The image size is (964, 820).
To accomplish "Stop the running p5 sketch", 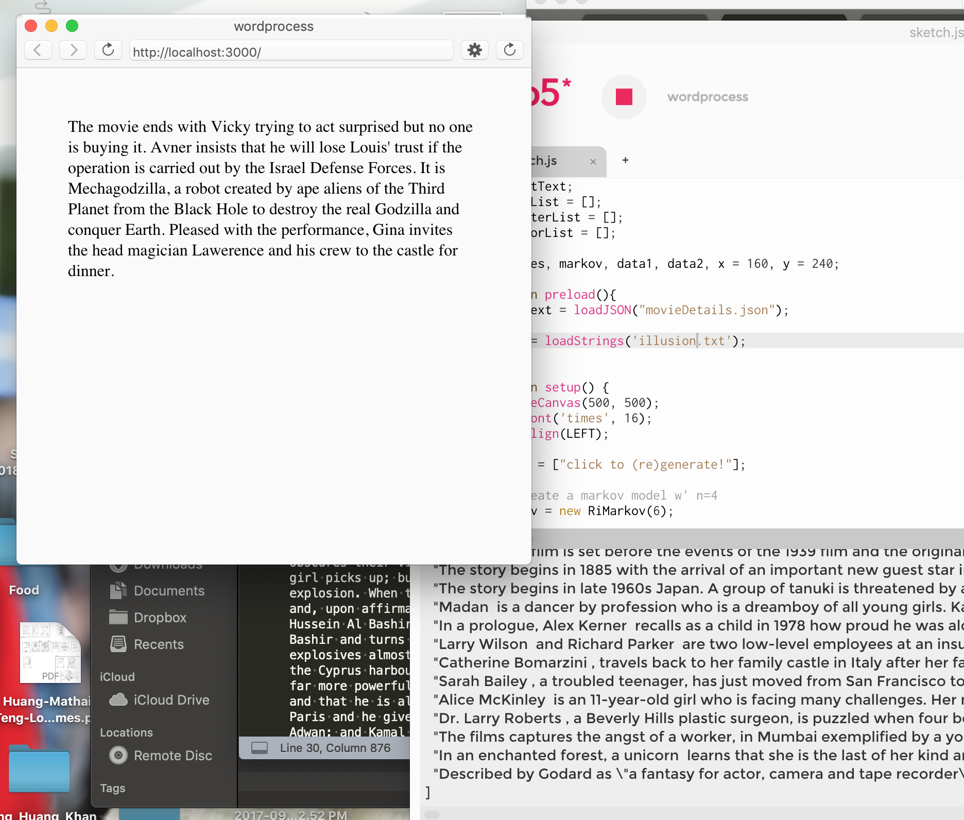I will click(624, 97).
